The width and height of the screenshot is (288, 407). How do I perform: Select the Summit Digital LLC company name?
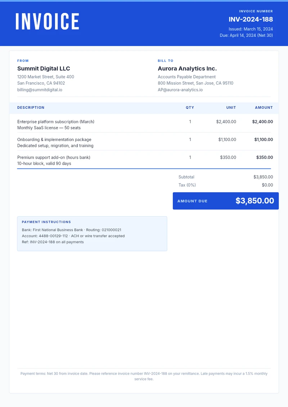coord(44,68)
